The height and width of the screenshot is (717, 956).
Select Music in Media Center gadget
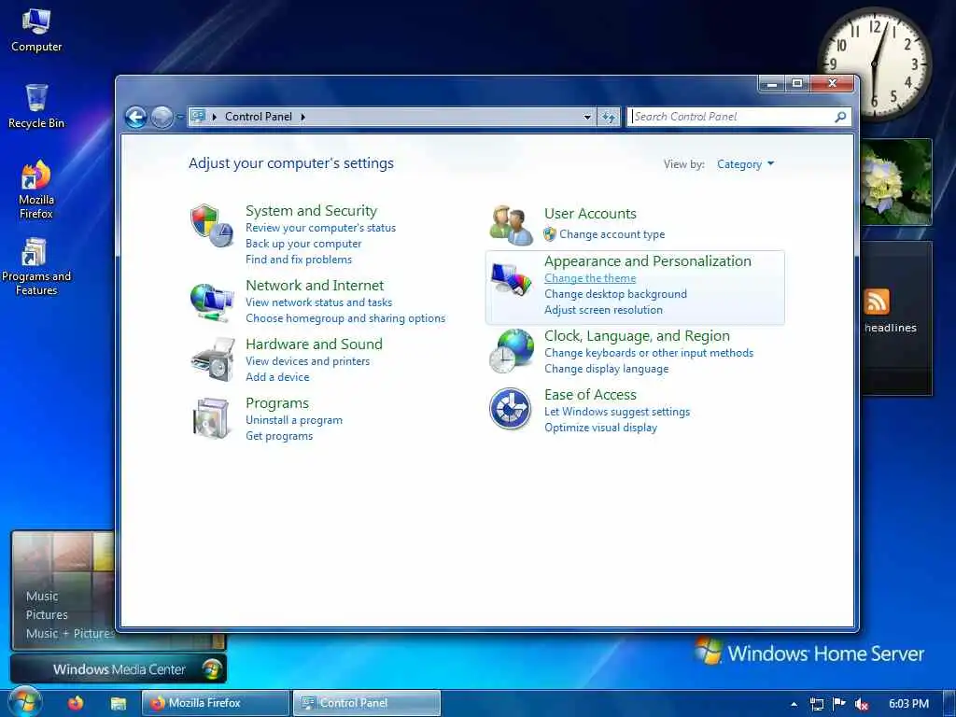[42, 597]
